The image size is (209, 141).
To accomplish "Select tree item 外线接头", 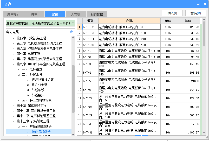I will pyautogui.click(x=36, y=95).
